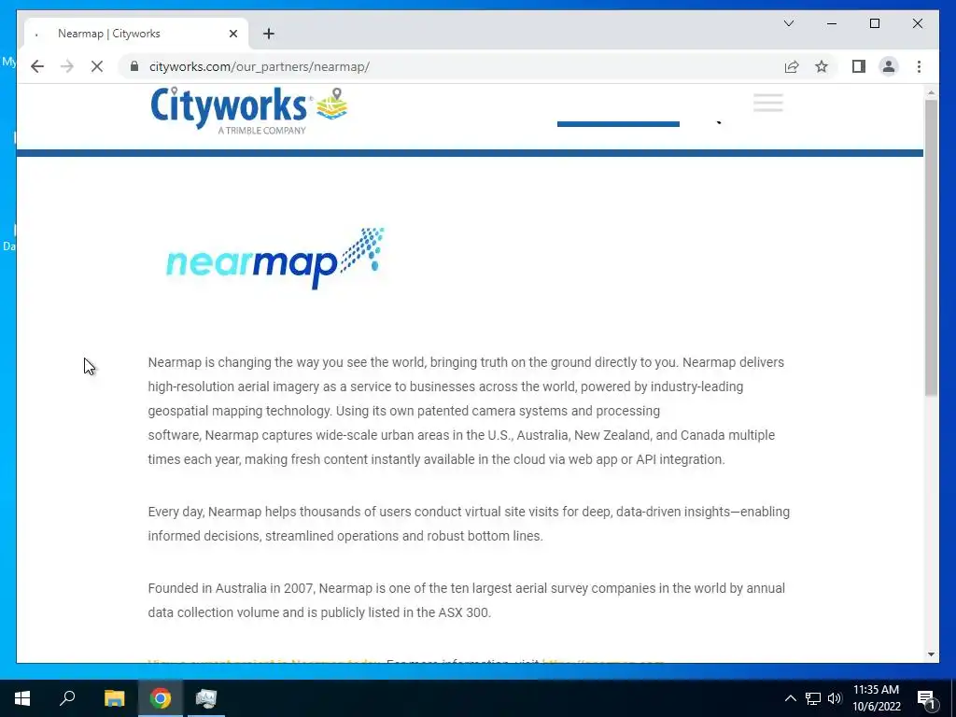956x717 pixels.
Task: Click the Cityworks logo
Action: (x=248, y=110)
